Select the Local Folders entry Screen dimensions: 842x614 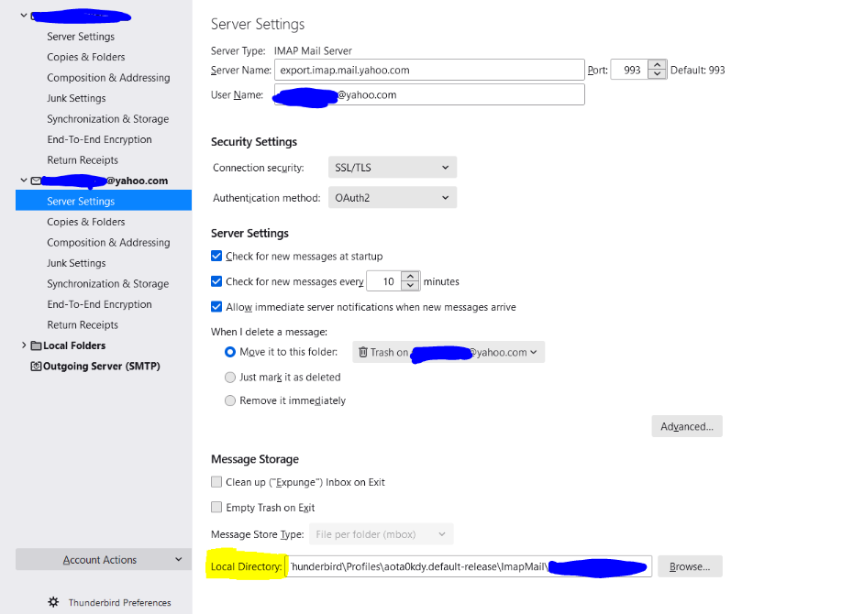(74, 345)
